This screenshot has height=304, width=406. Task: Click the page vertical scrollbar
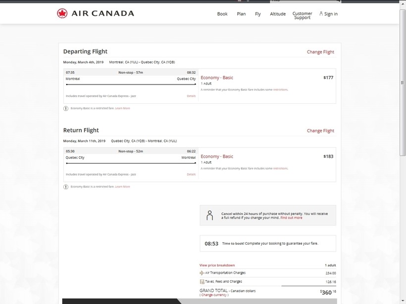(403, 148)
